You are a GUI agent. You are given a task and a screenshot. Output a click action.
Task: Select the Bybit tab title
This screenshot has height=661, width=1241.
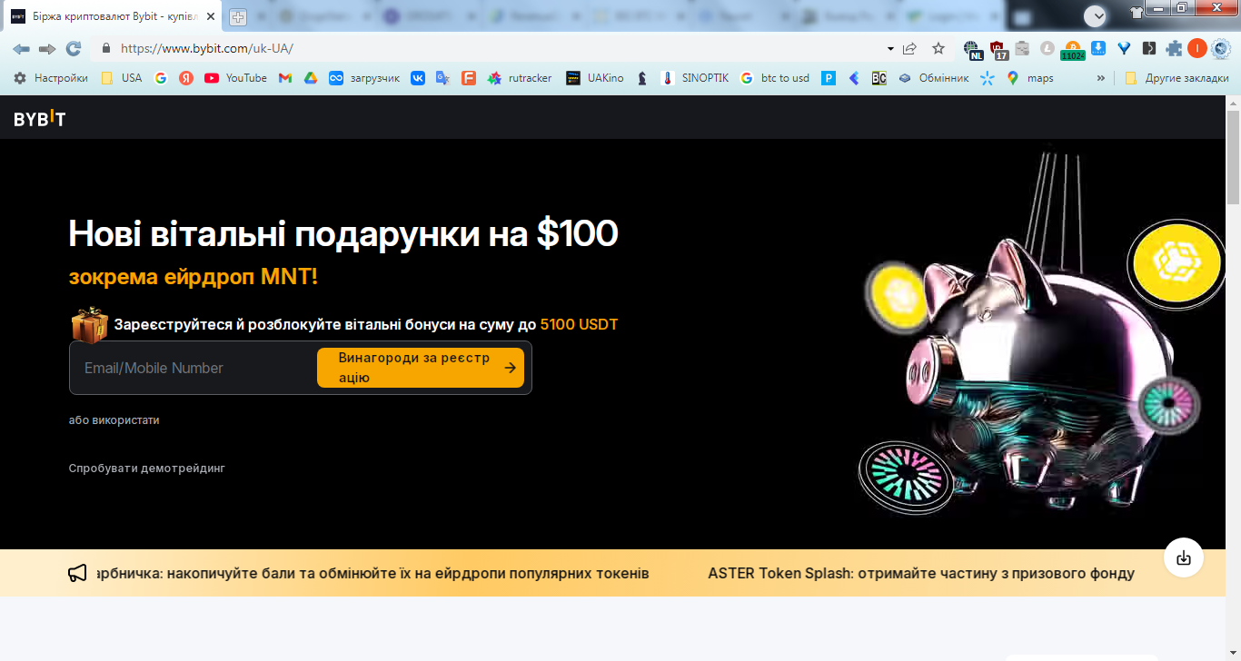click(115, 16)
